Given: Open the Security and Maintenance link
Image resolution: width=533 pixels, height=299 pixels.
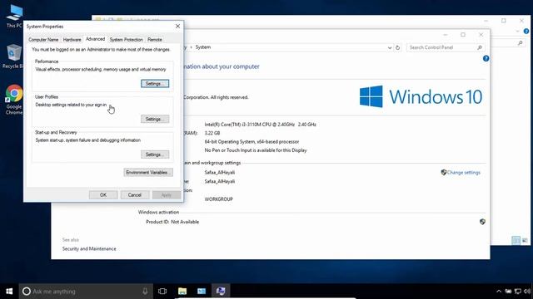Looking at the screenshot, I should (89, 249).
